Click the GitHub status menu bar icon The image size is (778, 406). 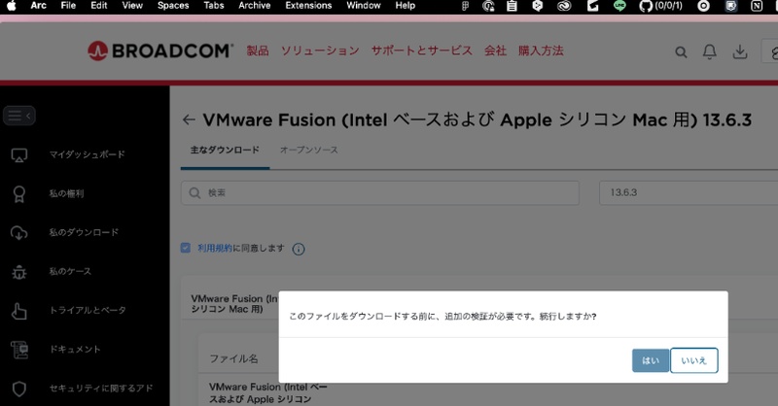[660, 6]
